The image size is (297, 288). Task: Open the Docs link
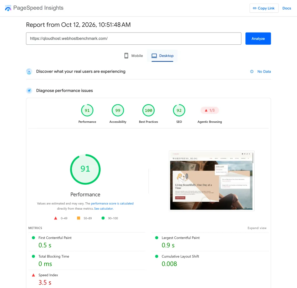[x=287, y=8]
